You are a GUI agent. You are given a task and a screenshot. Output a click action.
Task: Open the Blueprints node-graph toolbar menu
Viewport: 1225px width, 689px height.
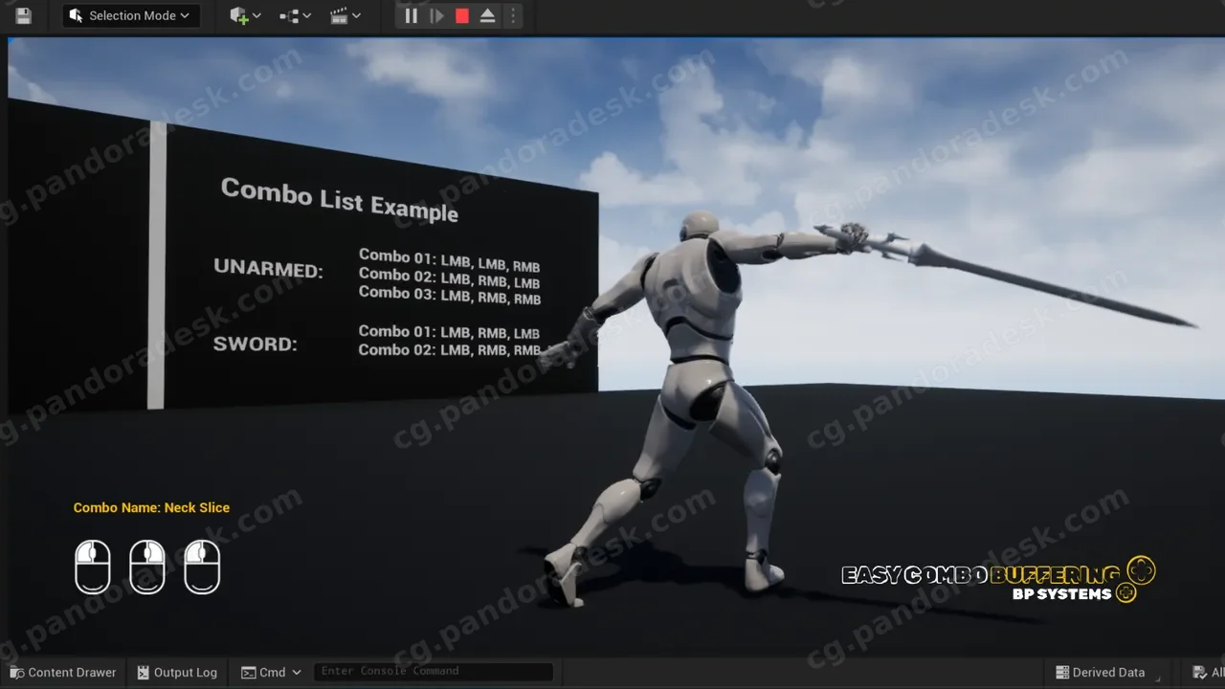(295, 15)
